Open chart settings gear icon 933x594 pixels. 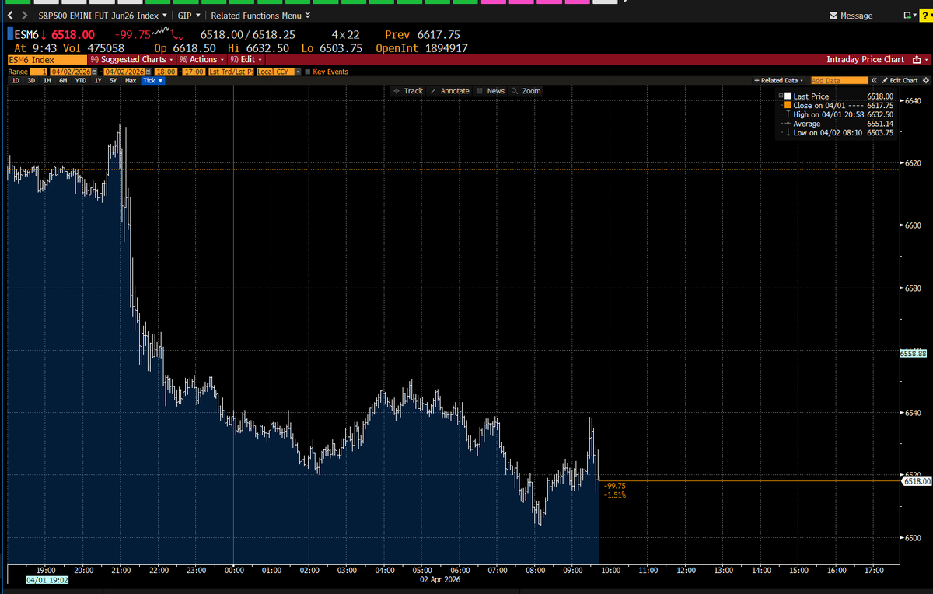(926, 80)
